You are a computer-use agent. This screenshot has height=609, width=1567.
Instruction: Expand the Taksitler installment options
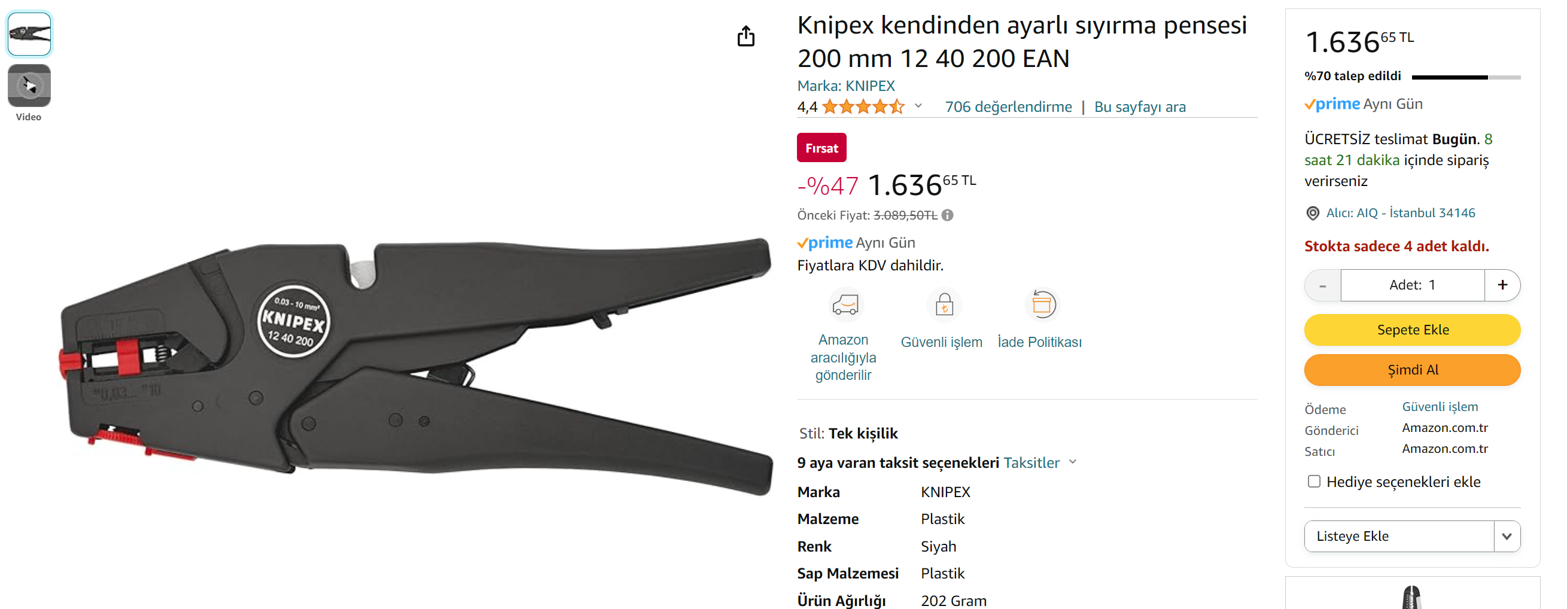click(x=1040, y=462)
